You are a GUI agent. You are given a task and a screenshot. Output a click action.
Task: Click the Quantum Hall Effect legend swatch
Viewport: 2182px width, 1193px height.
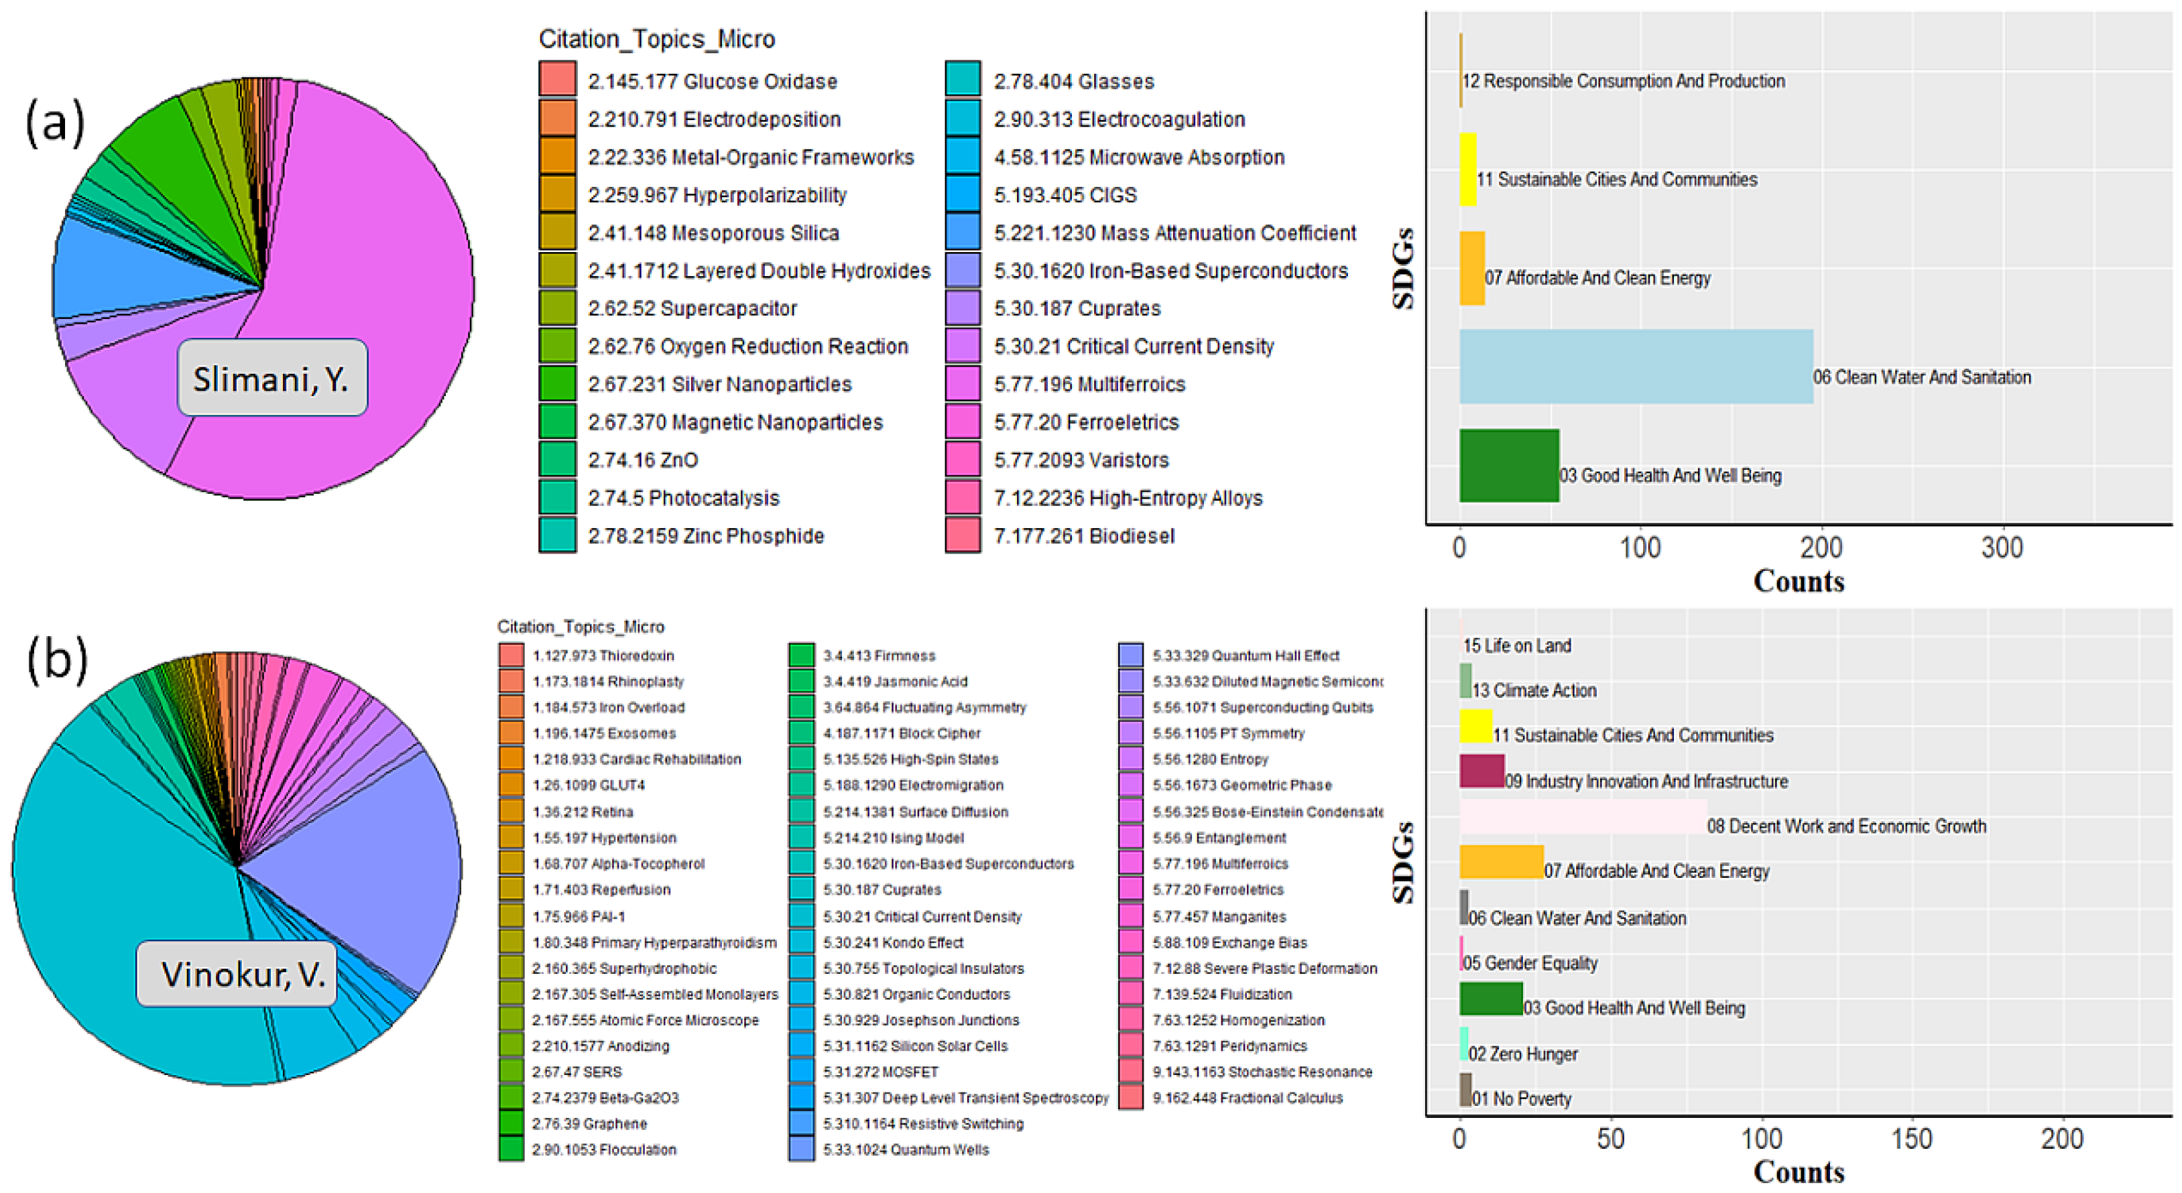1131,655
